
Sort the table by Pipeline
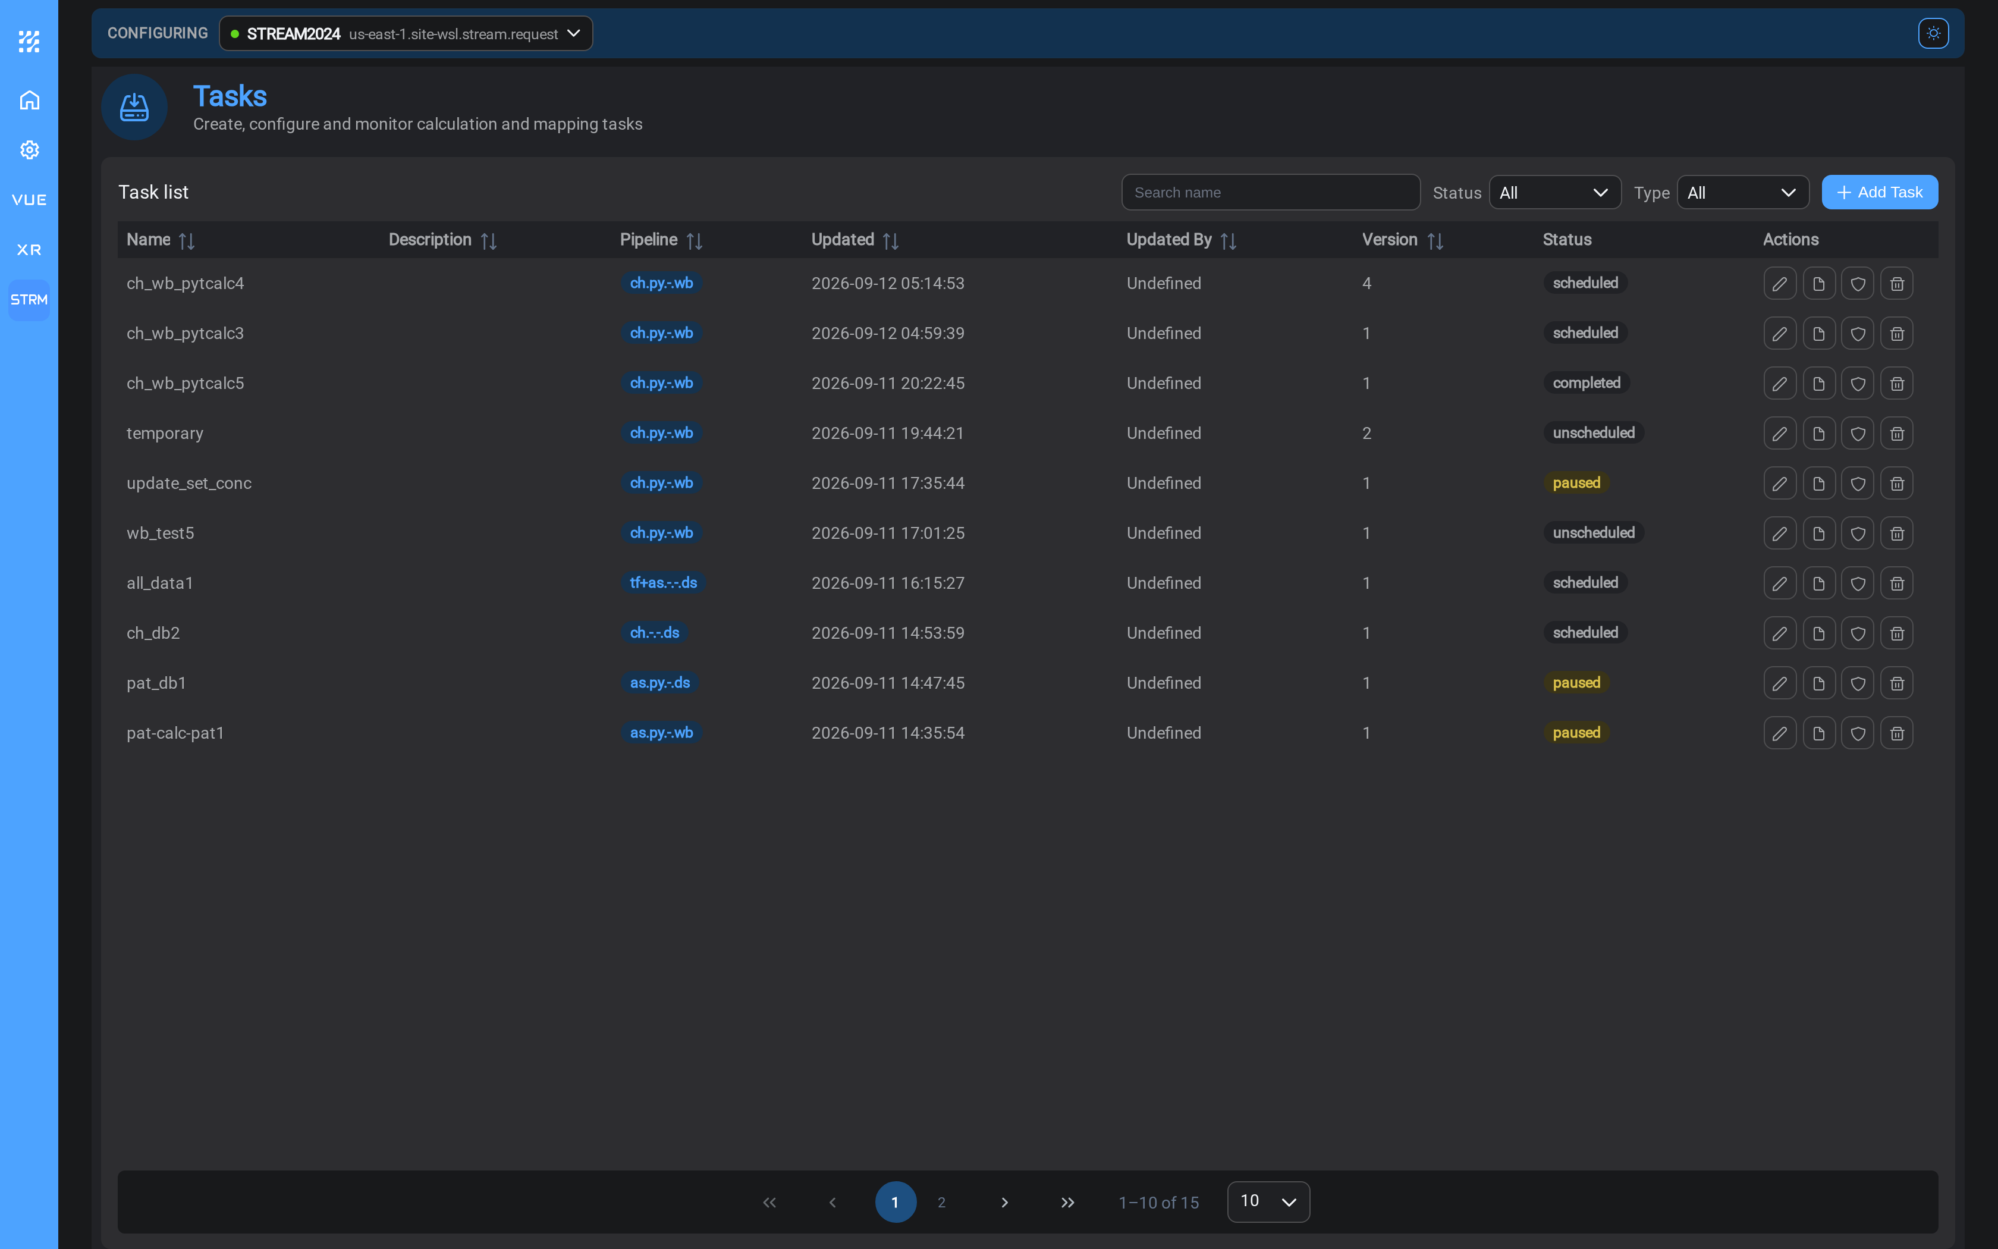[x=695, y=240]
